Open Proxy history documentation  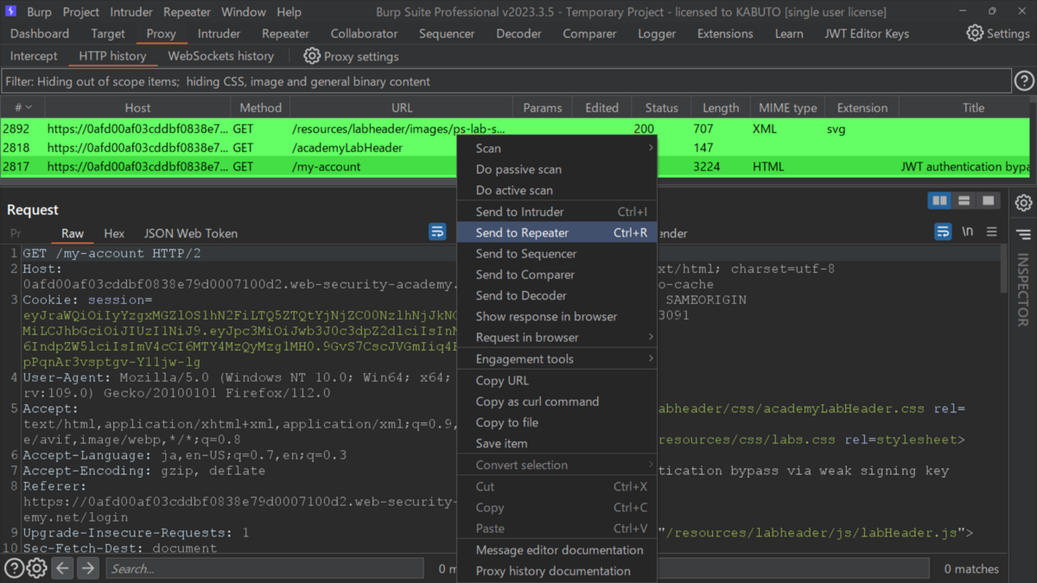pos(557,571)
